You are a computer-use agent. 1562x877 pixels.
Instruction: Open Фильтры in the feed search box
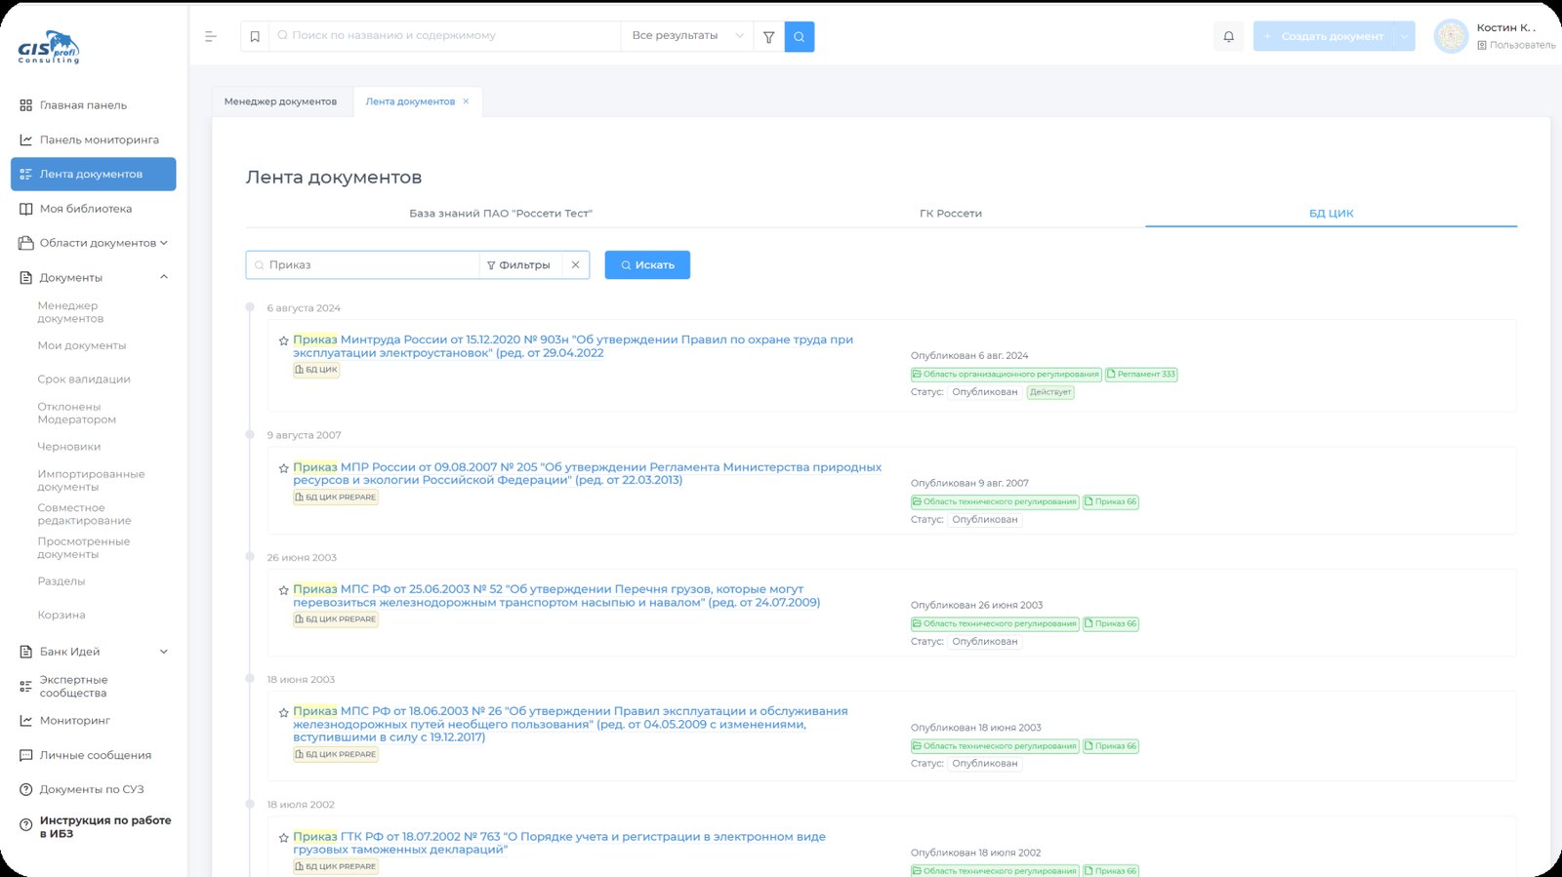tap(519, 265)
